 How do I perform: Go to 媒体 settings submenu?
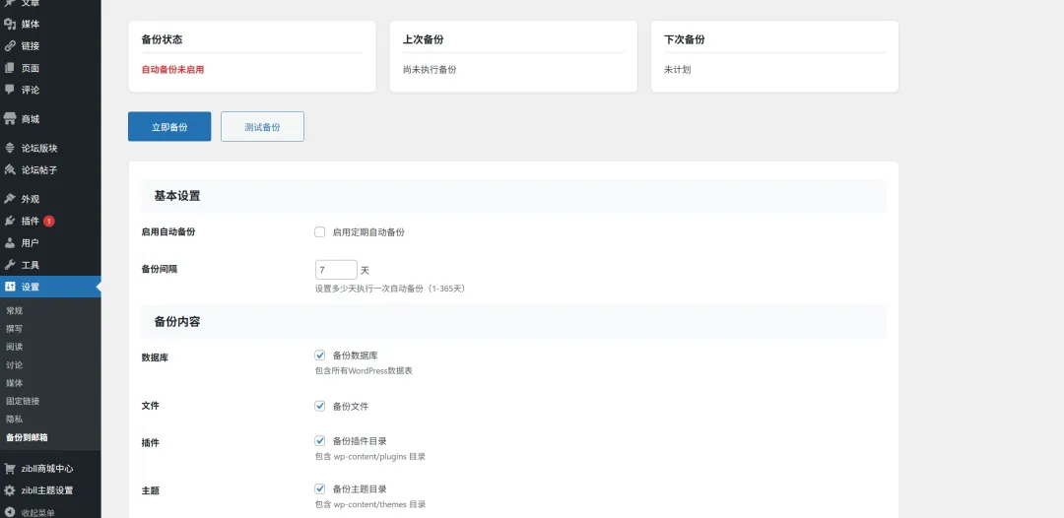pos(14,383)
